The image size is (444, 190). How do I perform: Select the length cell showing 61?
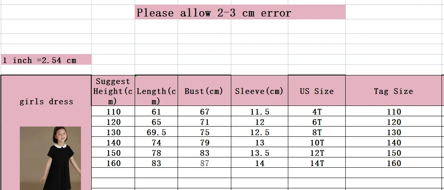click(x=157, y=112)
